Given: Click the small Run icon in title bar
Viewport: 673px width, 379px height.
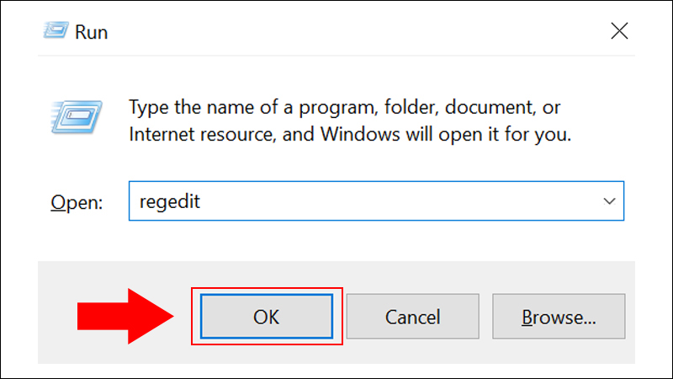Looking at the screenshot, I should pos(56,30).
